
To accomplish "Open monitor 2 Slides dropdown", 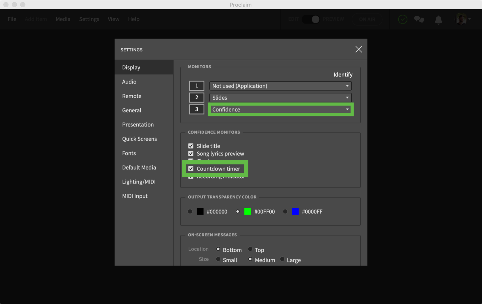I will pyautogui.click(x=280, y=98).
